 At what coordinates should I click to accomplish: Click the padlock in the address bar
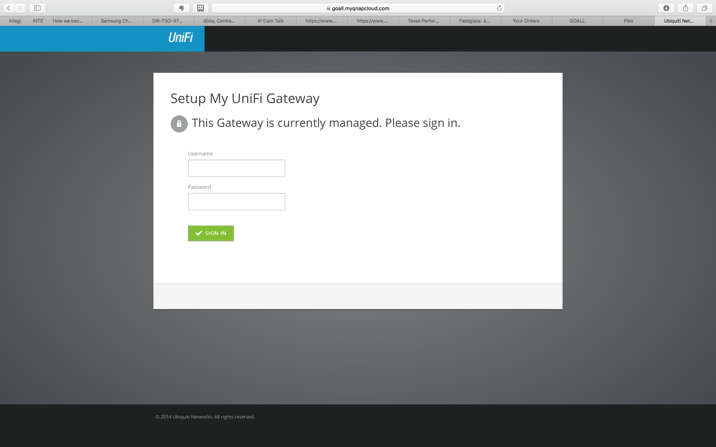(x=328, y=8)
